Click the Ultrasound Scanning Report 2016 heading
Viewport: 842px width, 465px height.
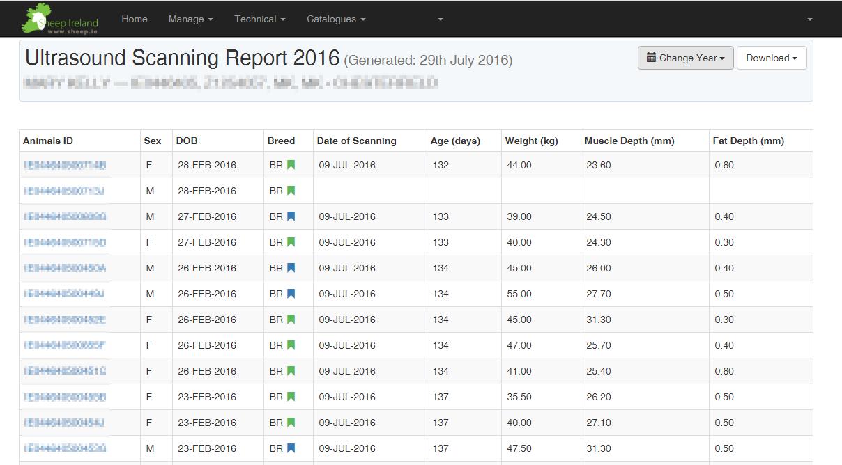[x=183, y=57]
